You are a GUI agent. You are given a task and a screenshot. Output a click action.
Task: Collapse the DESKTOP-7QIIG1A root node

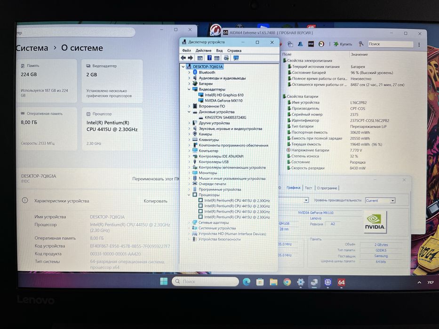coord(183,67)
